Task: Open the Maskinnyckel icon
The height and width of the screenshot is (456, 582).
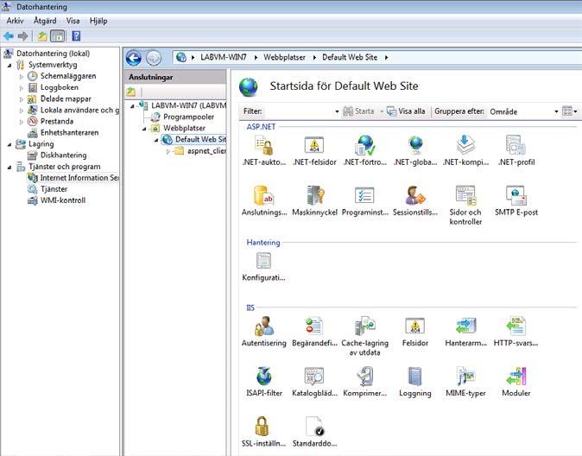Action: [314, 196]
